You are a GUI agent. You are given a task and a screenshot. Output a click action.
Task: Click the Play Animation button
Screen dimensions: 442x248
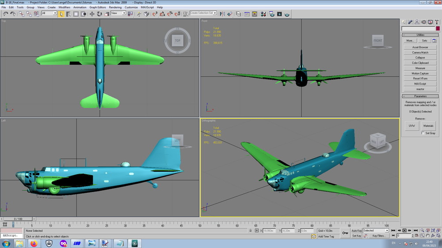point(404,230)
